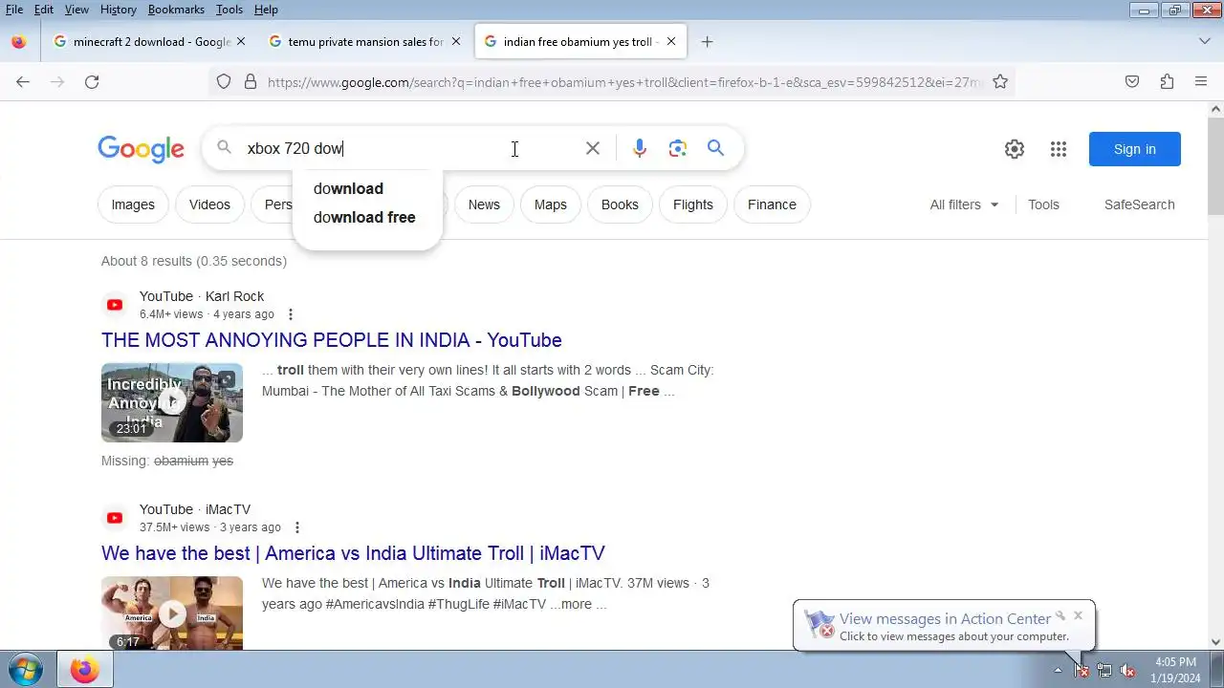Open the Edit menu
Viewport: 1224px width, 688px height.
click(x=44, y=10)
